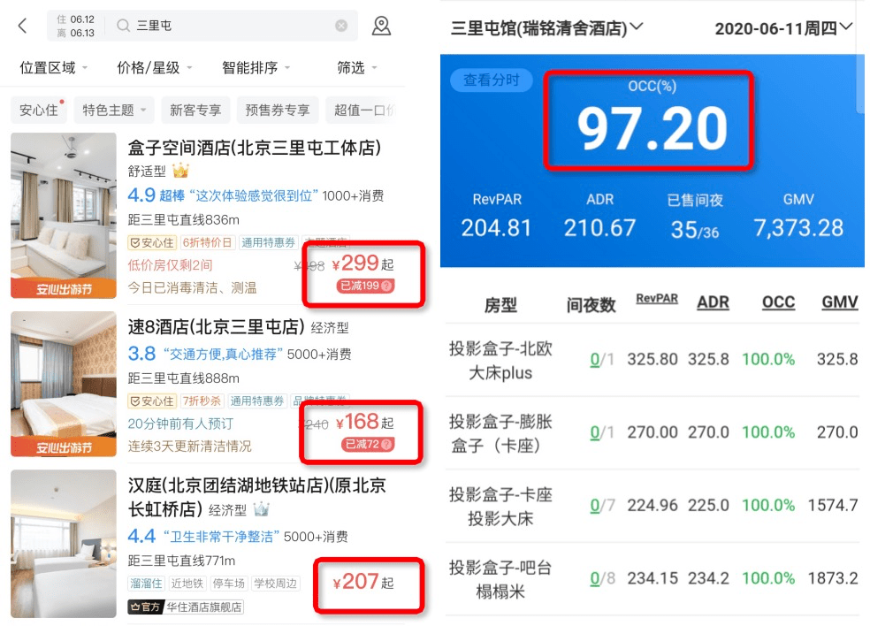Toggle the 预售券专享 filter chip

click(278, 110)
